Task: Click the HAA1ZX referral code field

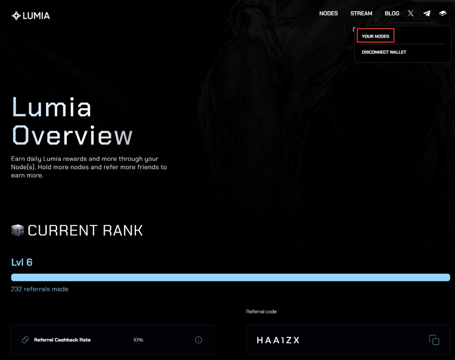Action: [348, 340]
